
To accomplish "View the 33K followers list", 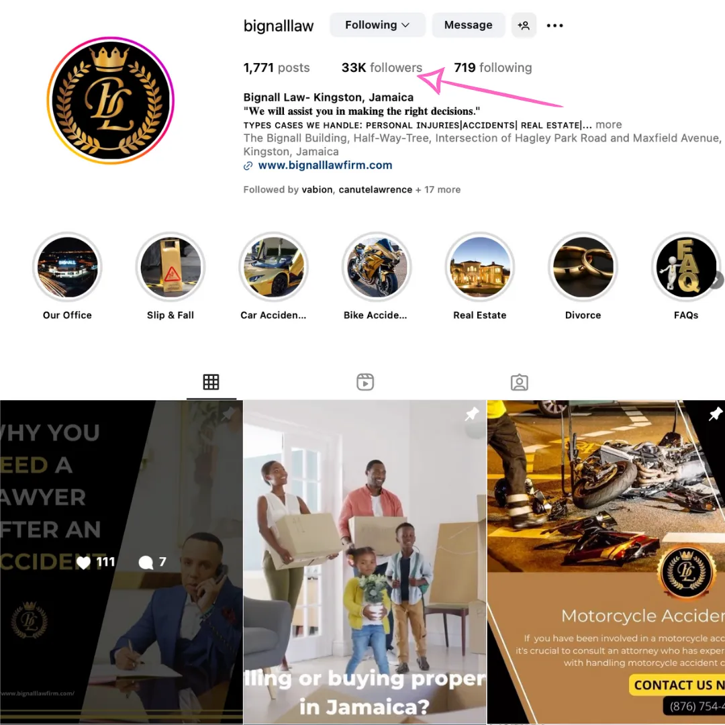I will [x=381, y=68].
